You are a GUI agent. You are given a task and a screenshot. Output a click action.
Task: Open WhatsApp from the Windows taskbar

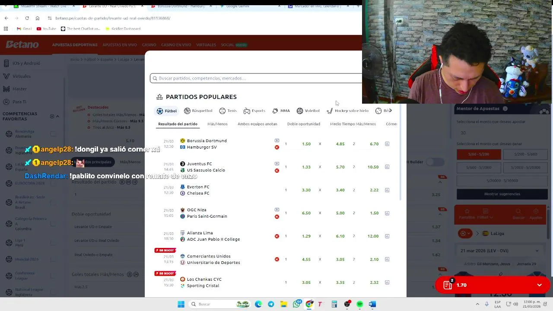(x=296, y=304)
